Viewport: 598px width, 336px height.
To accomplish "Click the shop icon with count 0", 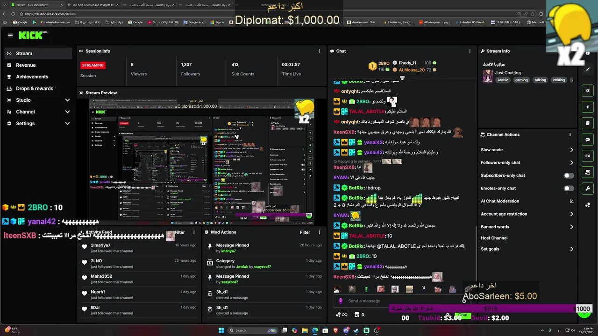I will (359, 315).
